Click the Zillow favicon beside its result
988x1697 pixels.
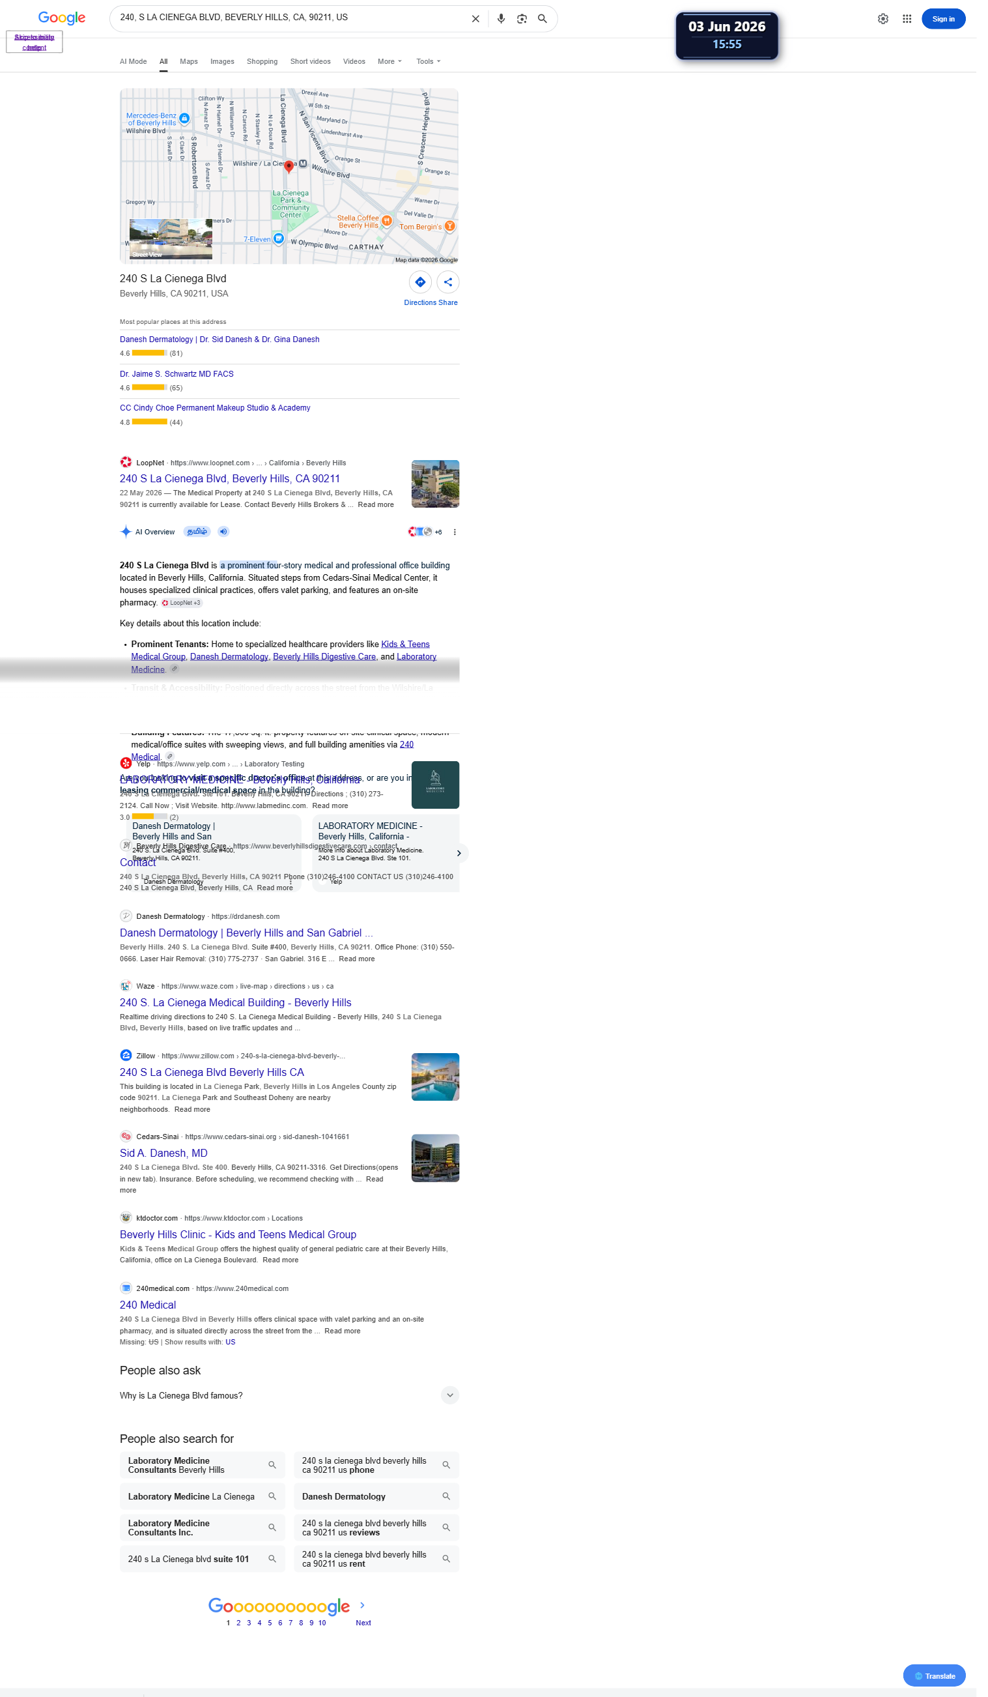tap(126, 1056)
